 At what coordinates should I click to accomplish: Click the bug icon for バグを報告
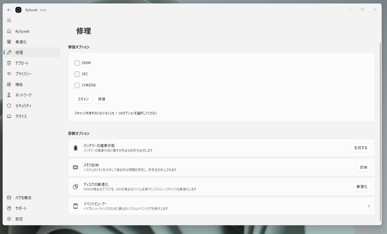(9, 198)
